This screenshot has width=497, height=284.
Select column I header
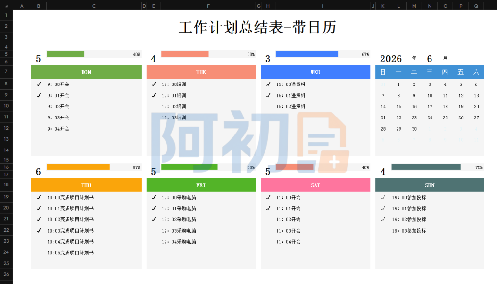pos(323,6)
